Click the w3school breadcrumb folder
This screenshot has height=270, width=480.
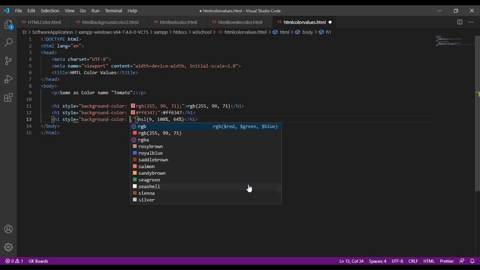(x=202, y=32)
